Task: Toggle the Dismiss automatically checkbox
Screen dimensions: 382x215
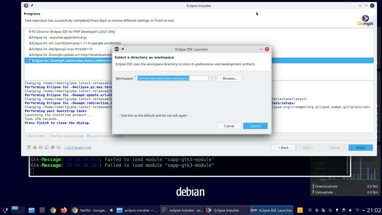Action: (48, 136)
